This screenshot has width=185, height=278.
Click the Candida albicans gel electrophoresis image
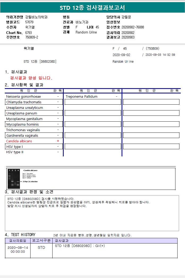(x=14, y=178)
